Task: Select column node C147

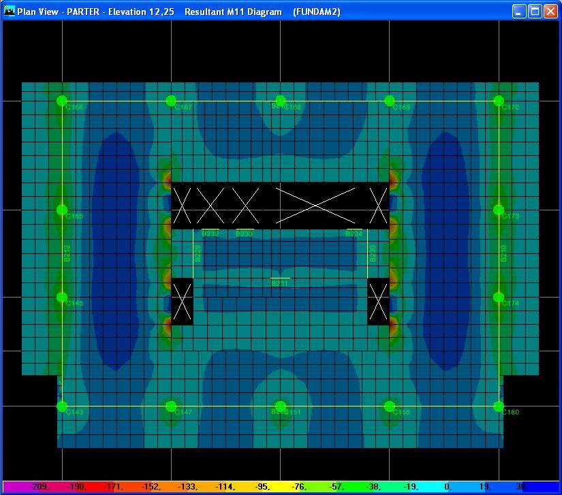Action: (171, 406)
